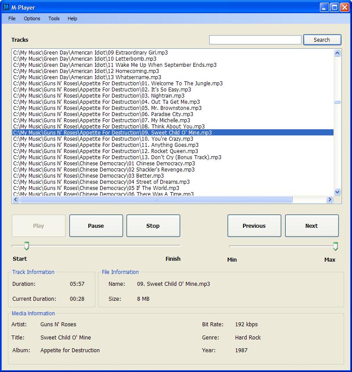
Task: Open the Help menu
Action: point(73,18)
